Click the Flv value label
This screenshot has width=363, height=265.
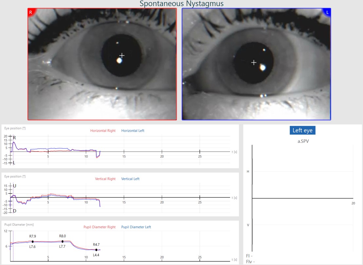(x=250, y=261)
